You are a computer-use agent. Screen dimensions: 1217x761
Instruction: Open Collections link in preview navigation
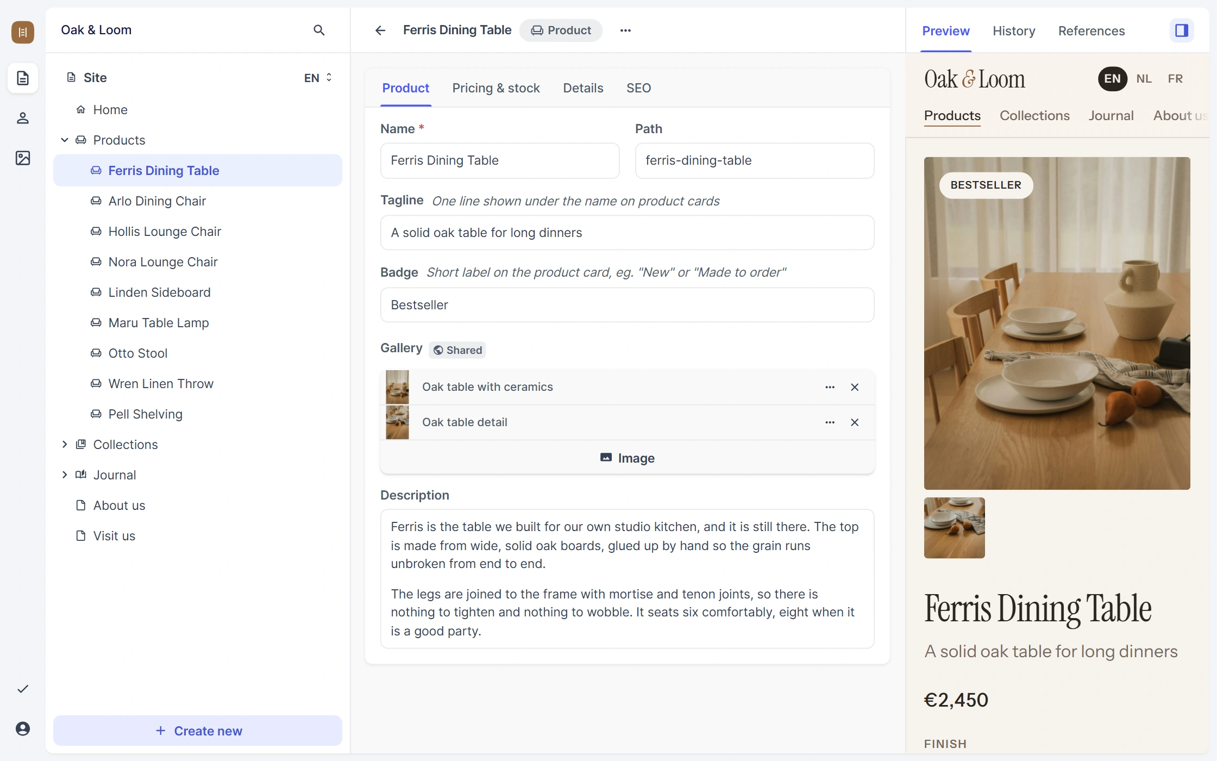coord(1034,116)
